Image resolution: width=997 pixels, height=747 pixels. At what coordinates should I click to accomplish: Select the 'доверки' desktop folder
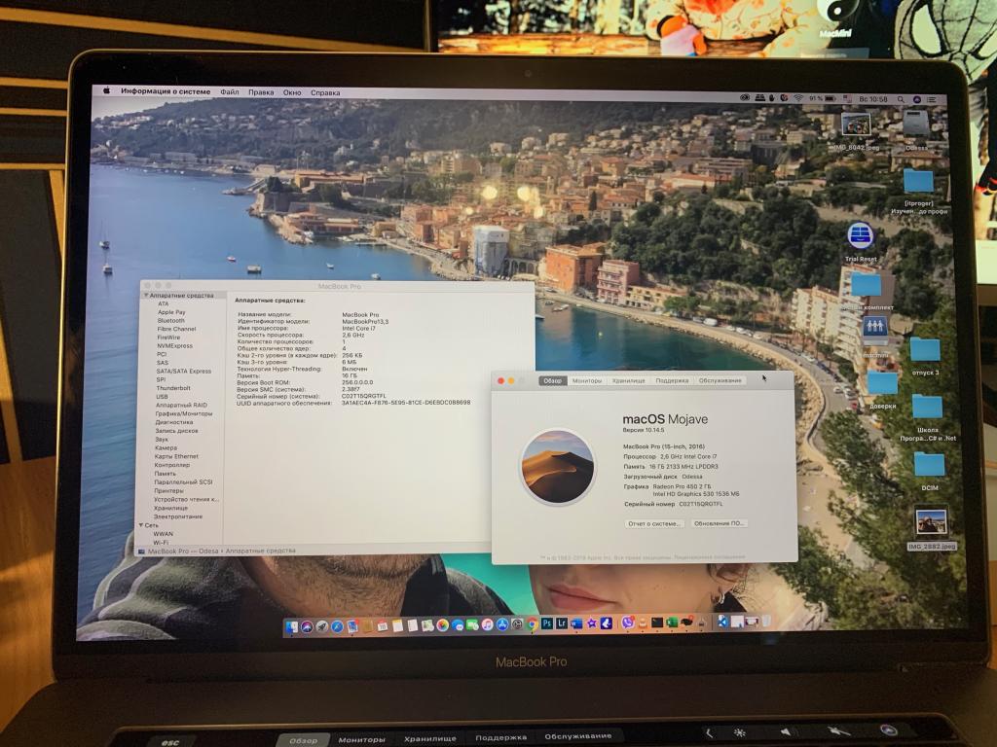pos(882,383)
